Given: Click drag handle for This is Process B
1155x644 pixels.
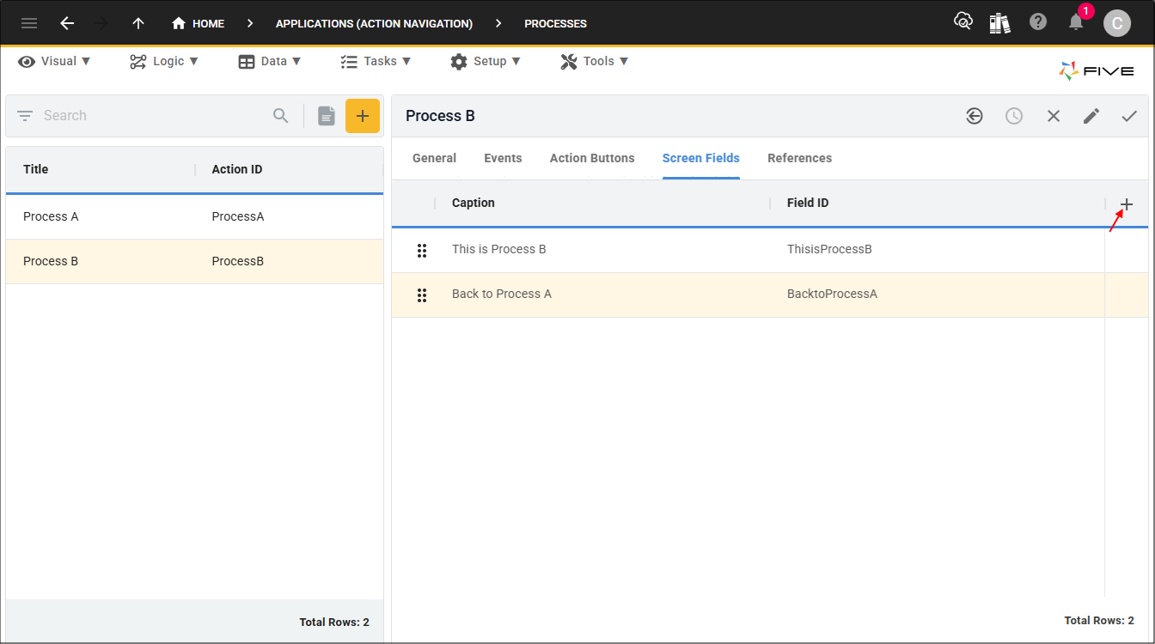Looking at the screenshot, I should pyautogui.click(x=422, y=250).
